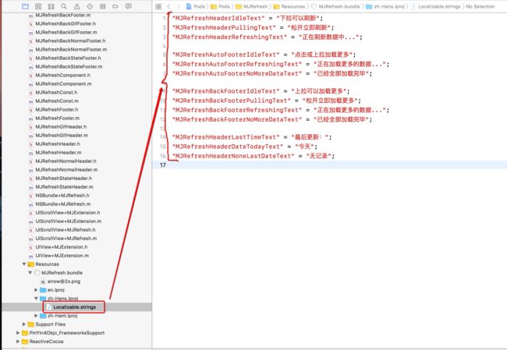
Task: Click the first Pods project breadcrumb
Action: [x=196, y=6]
